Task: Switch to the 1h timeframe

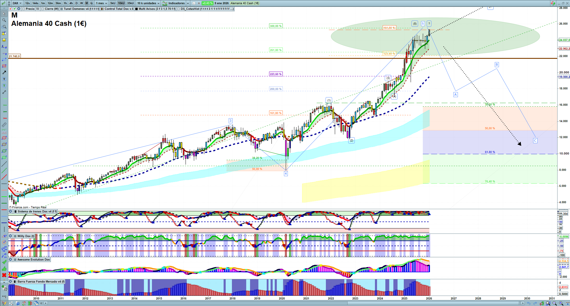Action: [65, 3]
